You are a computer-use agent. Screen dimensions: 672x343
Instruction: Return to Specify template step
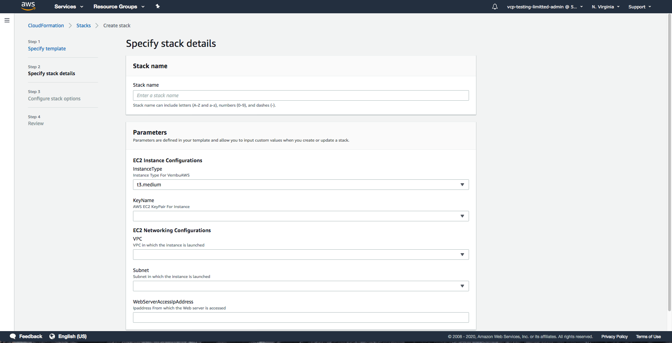click(47, 49)
